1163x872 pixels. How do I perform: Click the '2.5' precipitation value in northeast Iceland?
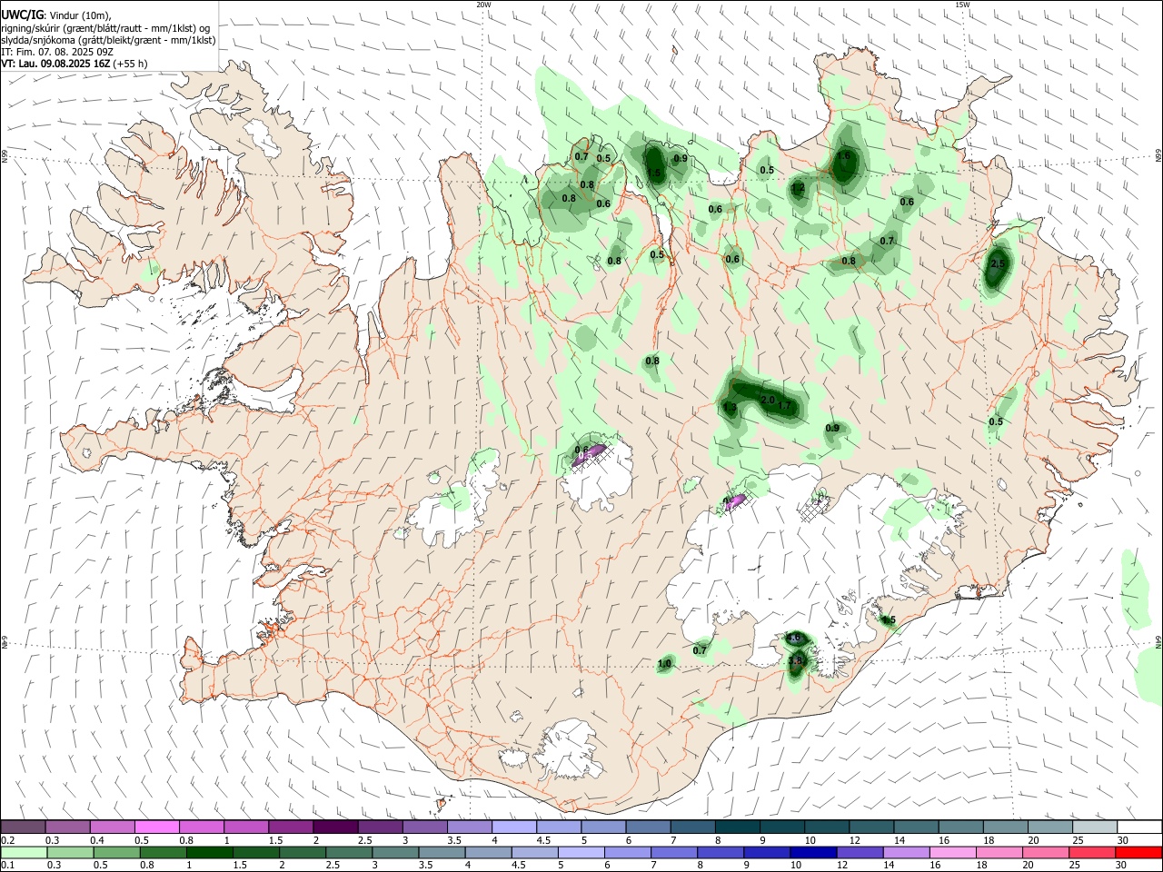(x=998, y=264)
